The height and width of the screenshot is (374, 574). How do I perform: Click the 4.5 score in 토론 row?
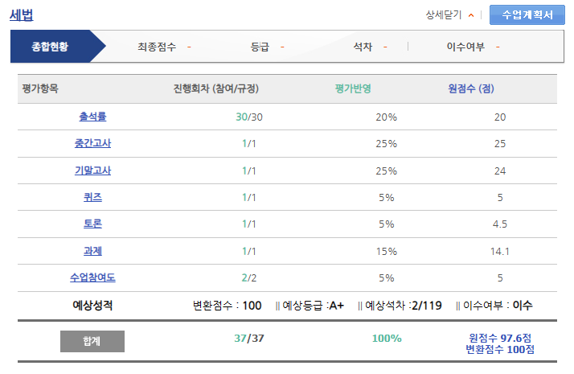point(500,224)
